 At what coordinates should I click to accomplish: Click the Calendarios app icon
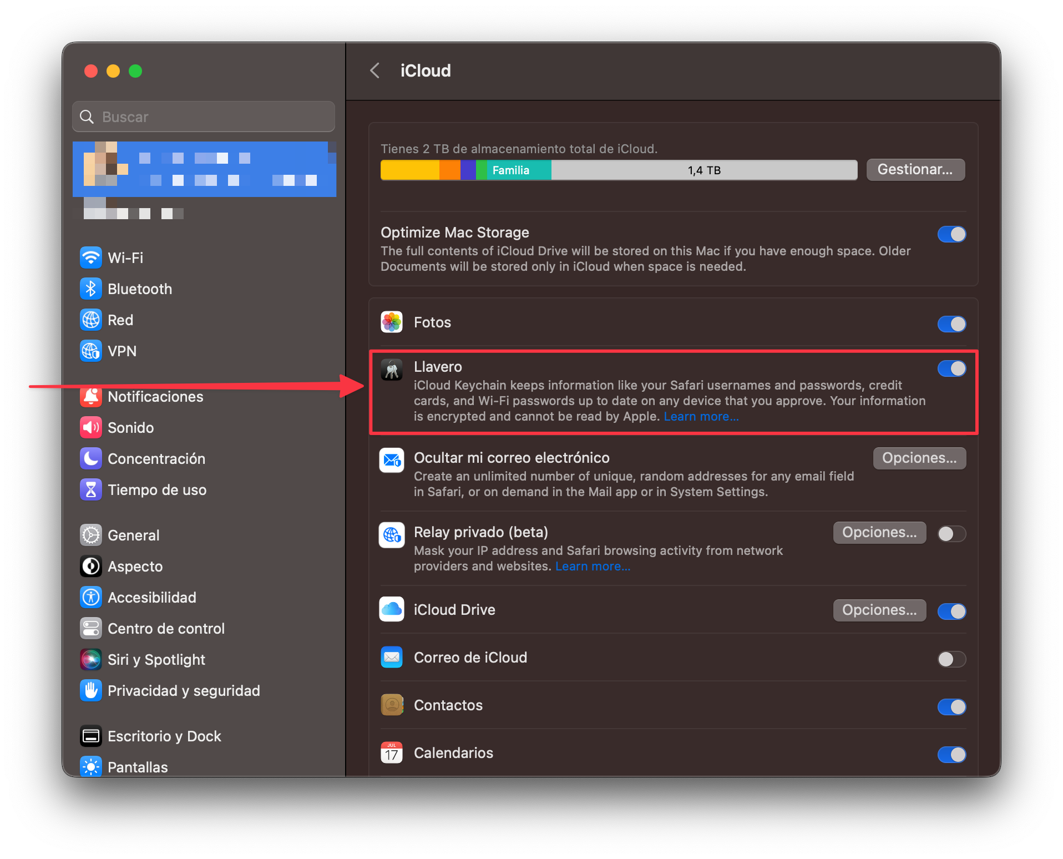click(392, 752)
